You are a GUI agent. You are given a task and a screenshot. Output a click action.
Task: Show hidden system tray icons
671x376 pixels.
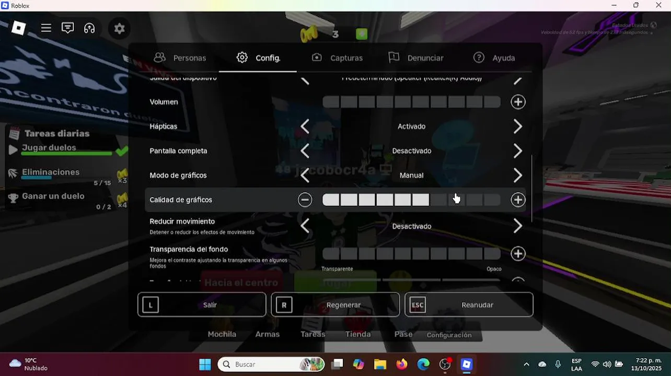tap(526, 364)
